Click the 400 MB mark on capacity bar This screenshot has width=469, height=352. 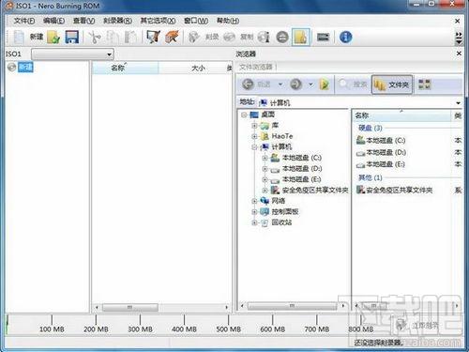click(x=184, y=329)
